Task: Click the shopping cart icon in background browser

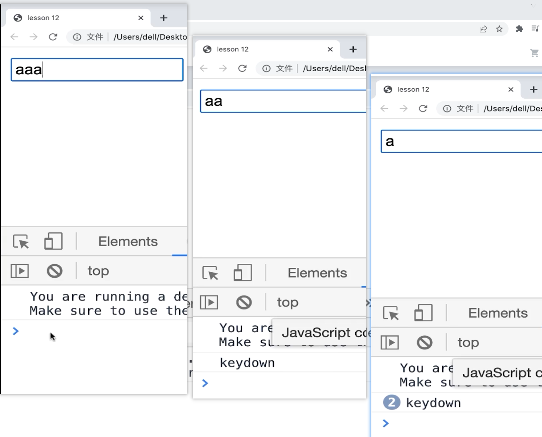Action: (534, 53)
